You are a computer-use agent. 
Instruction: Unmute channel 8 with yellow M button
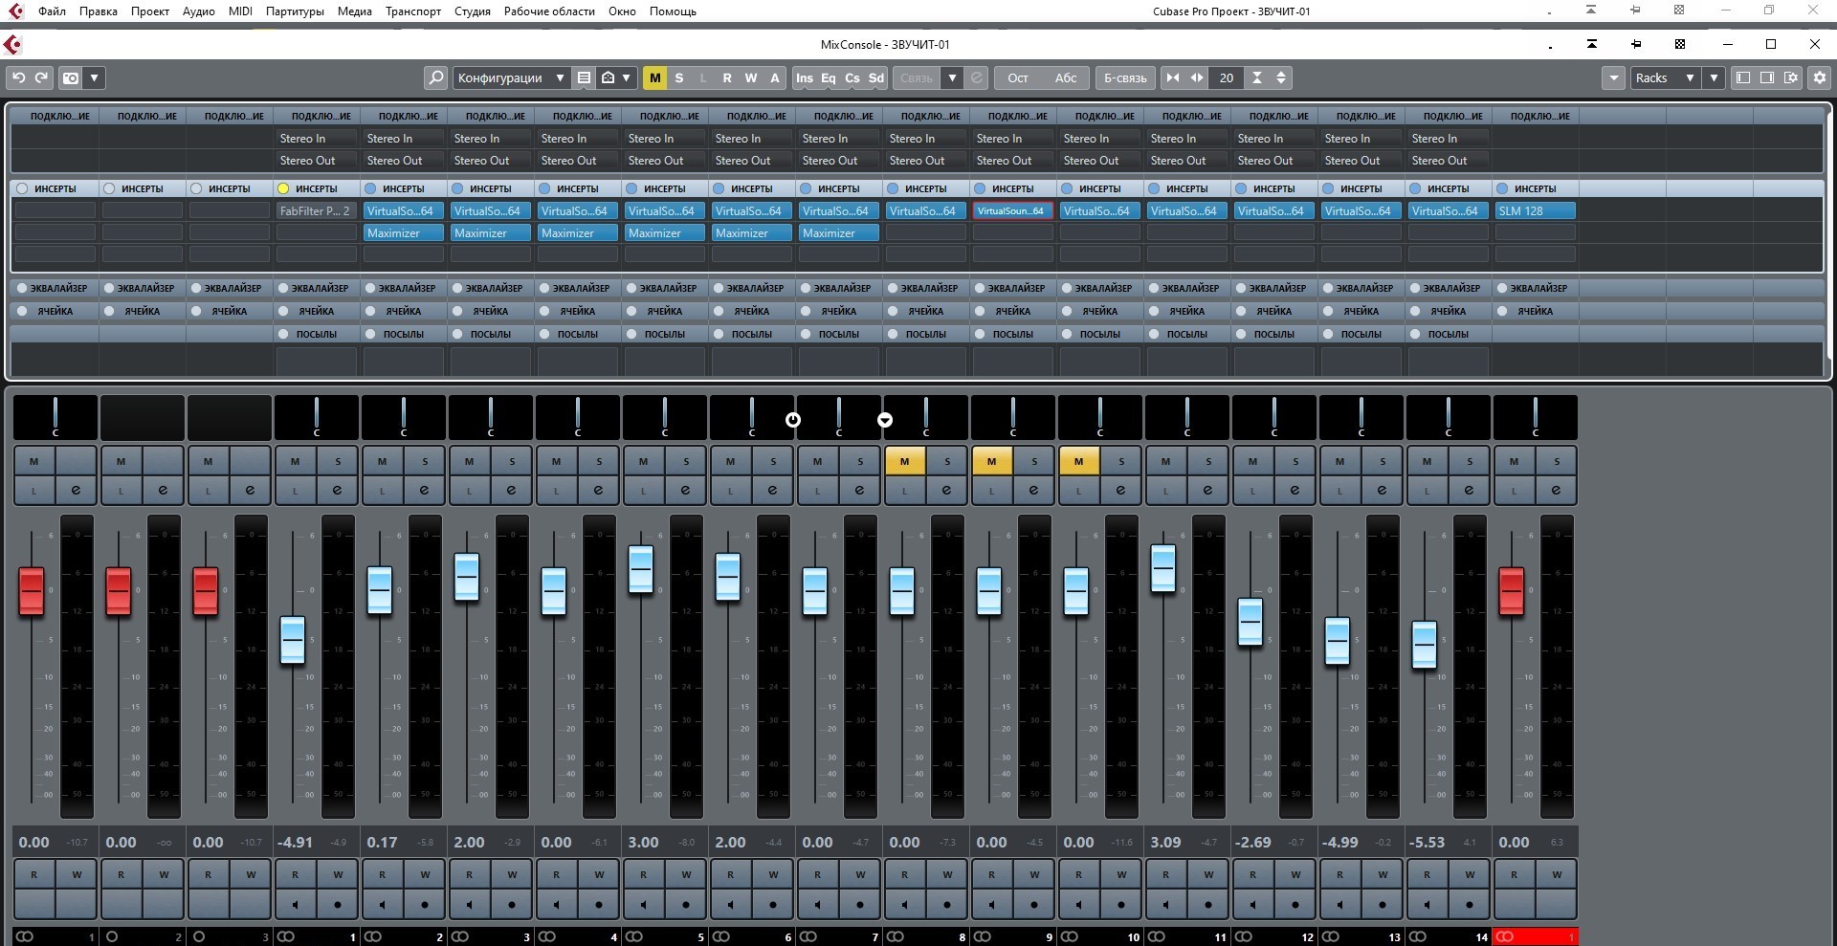pos(904,461)
